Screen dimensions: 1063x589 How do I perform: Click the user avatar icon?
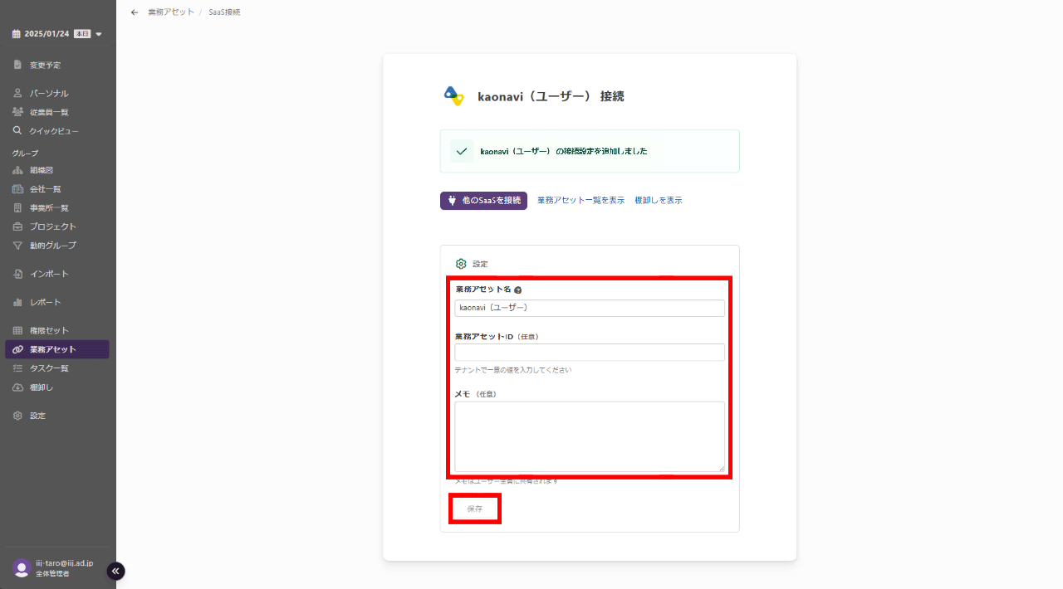tap(22, 567)
